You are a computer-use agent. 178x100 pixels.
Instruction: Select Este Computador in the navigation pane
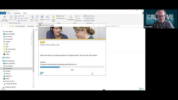[9, 61]
